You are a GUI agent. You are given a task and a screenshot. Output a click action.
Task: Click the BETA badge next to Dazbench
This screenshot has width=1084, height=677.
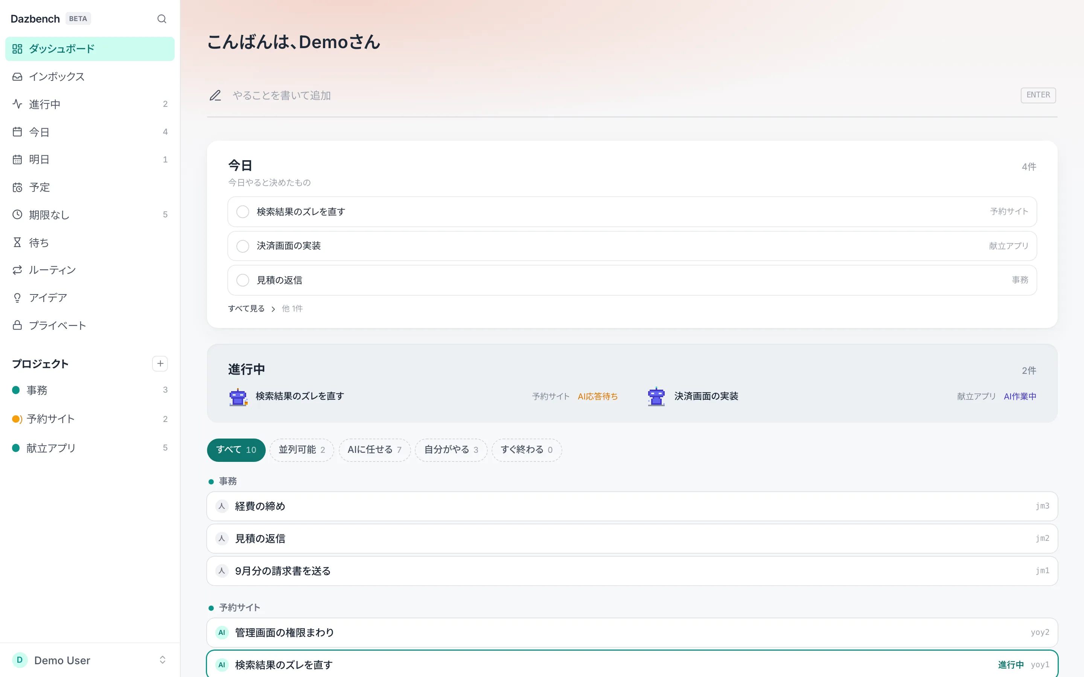click(78, 19)
